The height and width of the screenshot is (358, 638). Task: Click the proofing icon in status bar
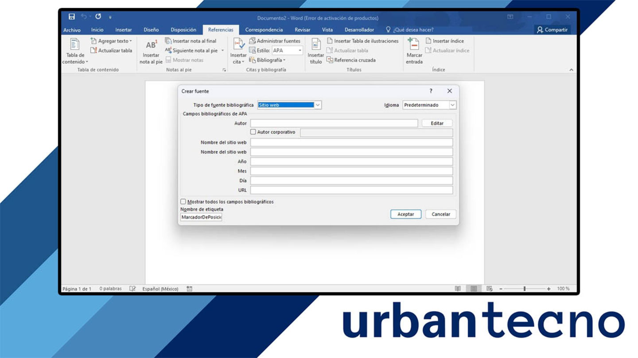pos(132,289)
